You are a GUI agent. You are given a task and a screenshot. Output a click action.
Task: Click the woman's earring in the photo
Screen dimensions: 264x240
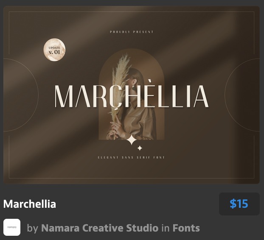(133, 87)
